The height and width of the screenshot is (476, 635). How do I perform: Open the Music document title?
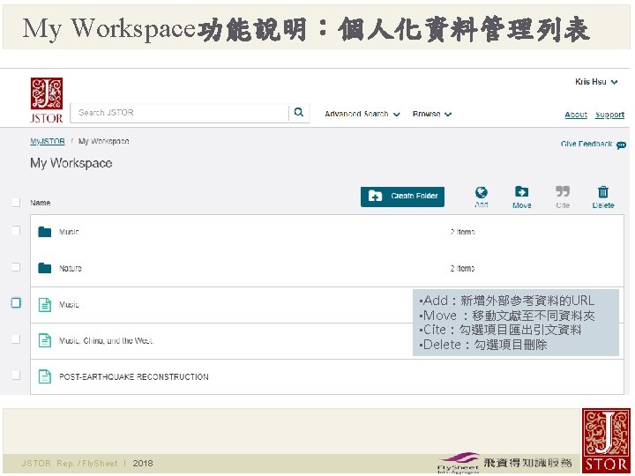69,304
